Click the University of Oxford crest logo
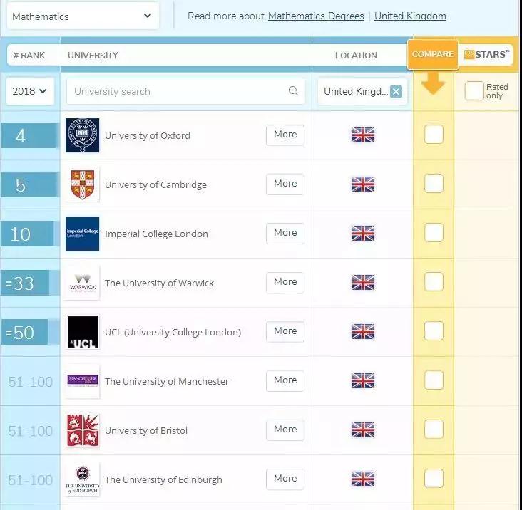This screenshot has height=510, width=522. 82,135
